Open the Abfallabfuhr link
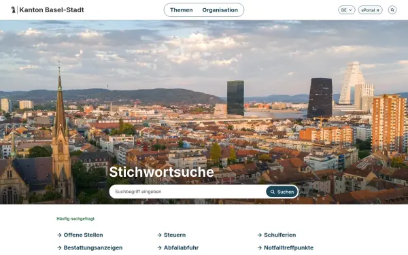 178,248
